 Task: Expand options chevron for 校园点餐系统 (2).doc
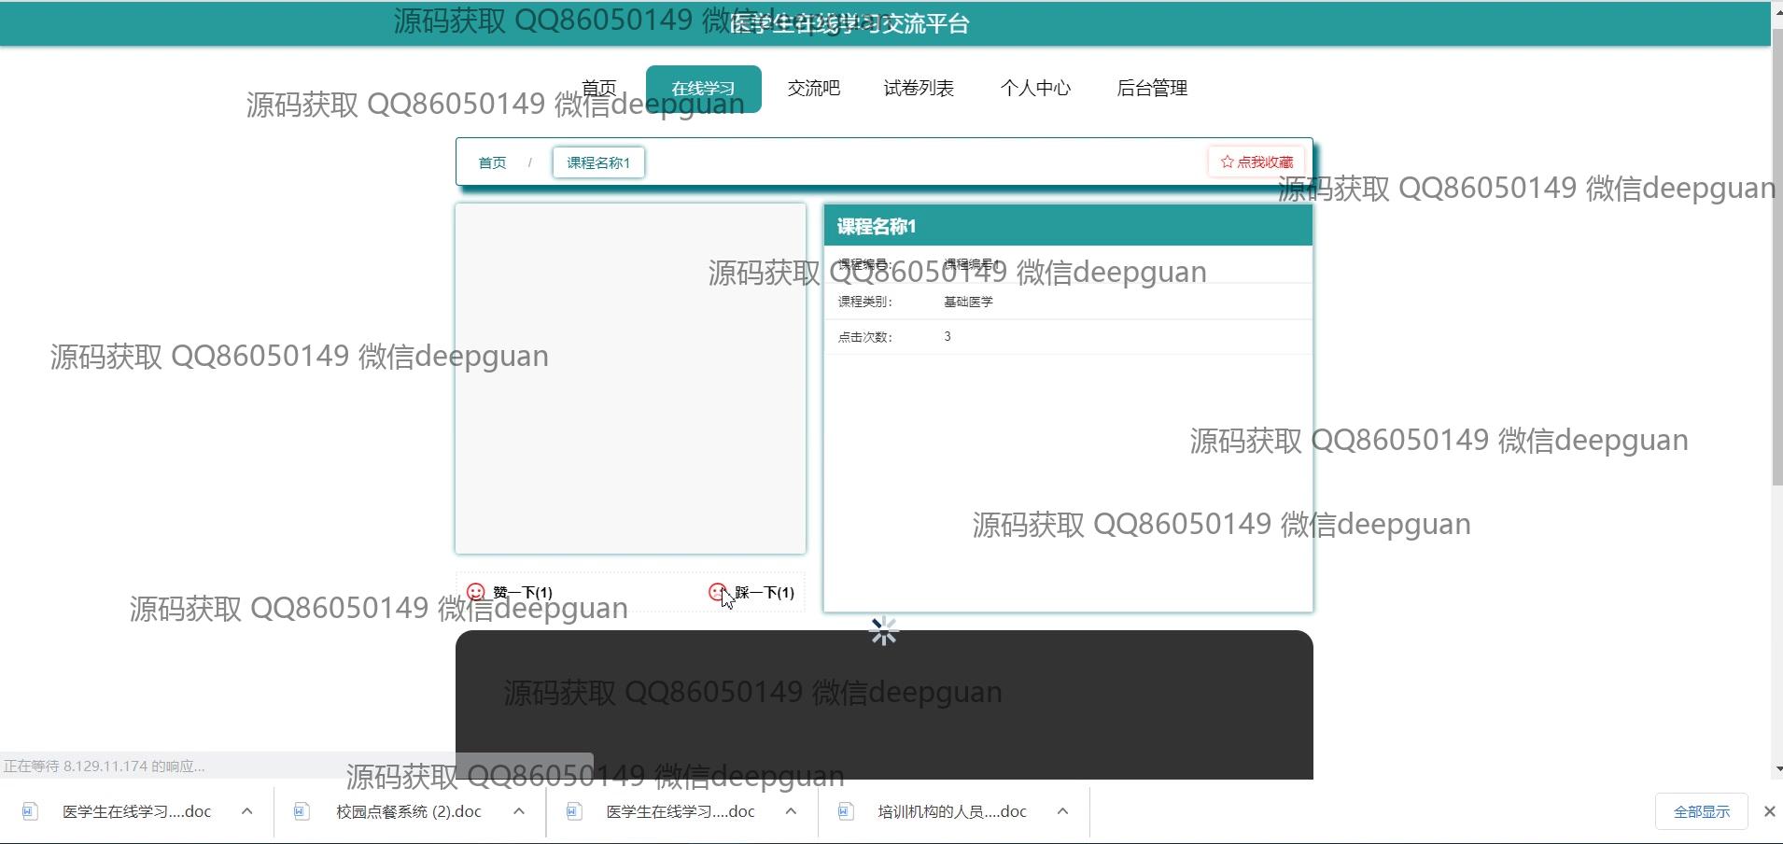pos(519,811)
